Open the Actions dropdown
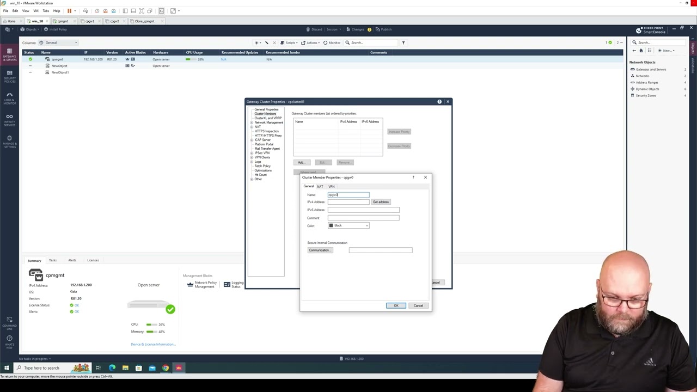The height and width of the screenshot is (392, 697). point(311,42)
